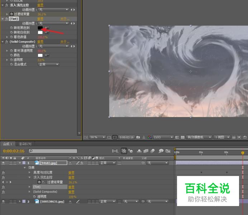Select the (Tint) effect name
248x215 pixels.
(x=14, y=19)
